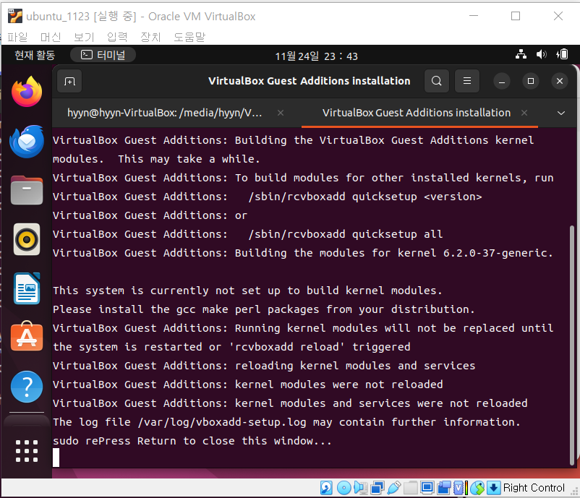580x498 pixels.
Task: Open the terminal hamburger menu
Action: point(467,81)
